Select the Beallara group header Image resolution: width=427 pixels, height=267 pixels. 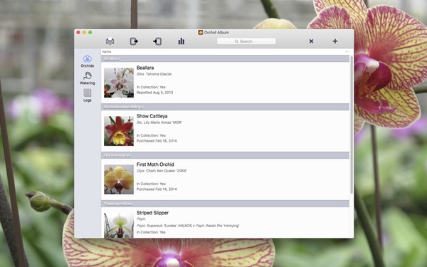click(225, 58)
